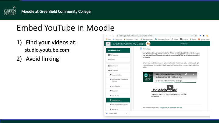Click the orange Moodle logo icon
Screen dimensions: 219x123
coord(148,44)
